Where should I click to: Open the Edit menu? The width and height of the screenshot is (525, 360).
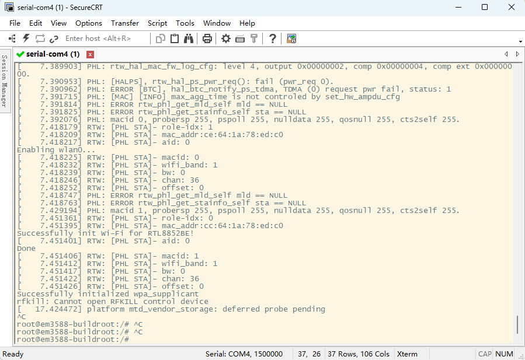click(x=36, y=23)
